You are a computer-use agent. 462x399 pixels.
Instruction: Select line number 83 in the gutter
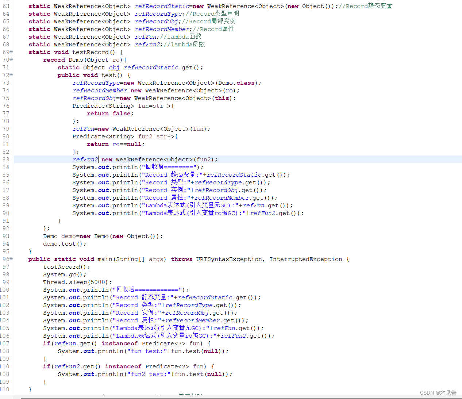[5, 159]
